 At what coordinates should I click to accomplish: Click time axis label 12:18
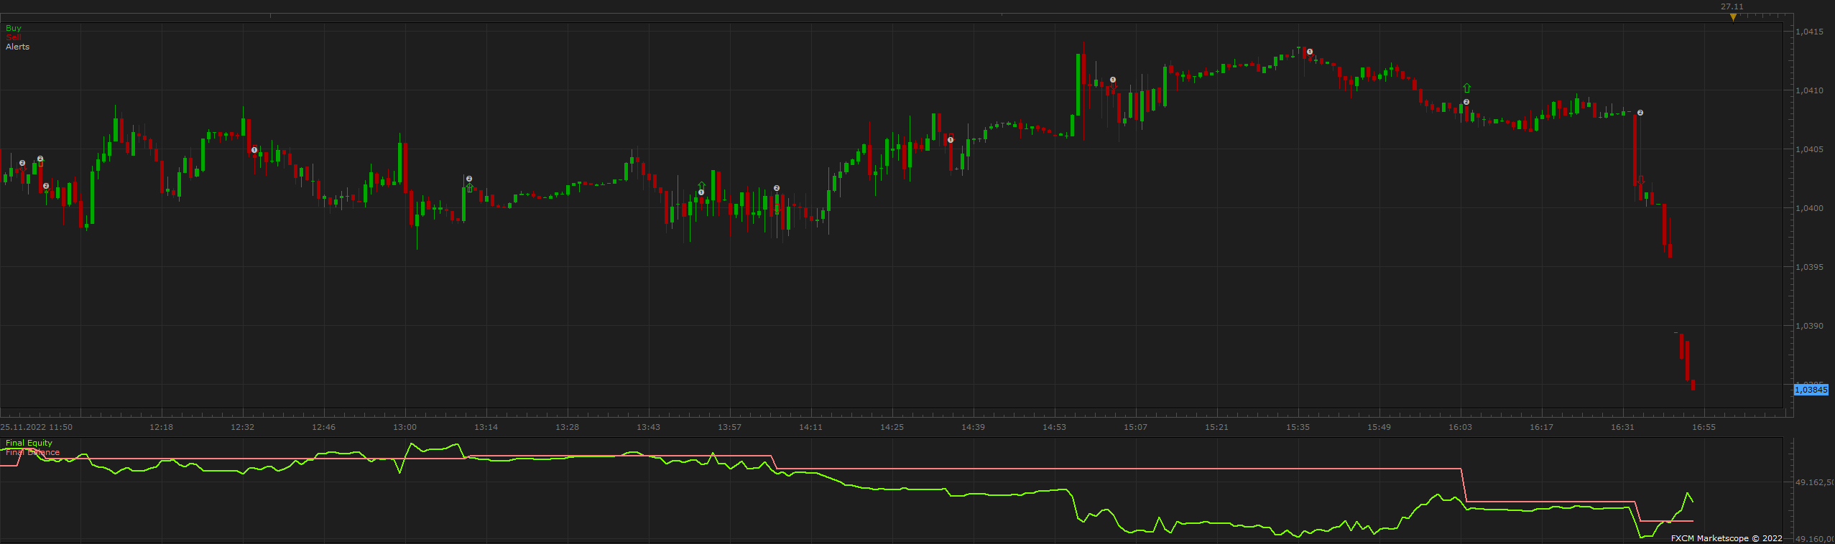coord(161,427)
